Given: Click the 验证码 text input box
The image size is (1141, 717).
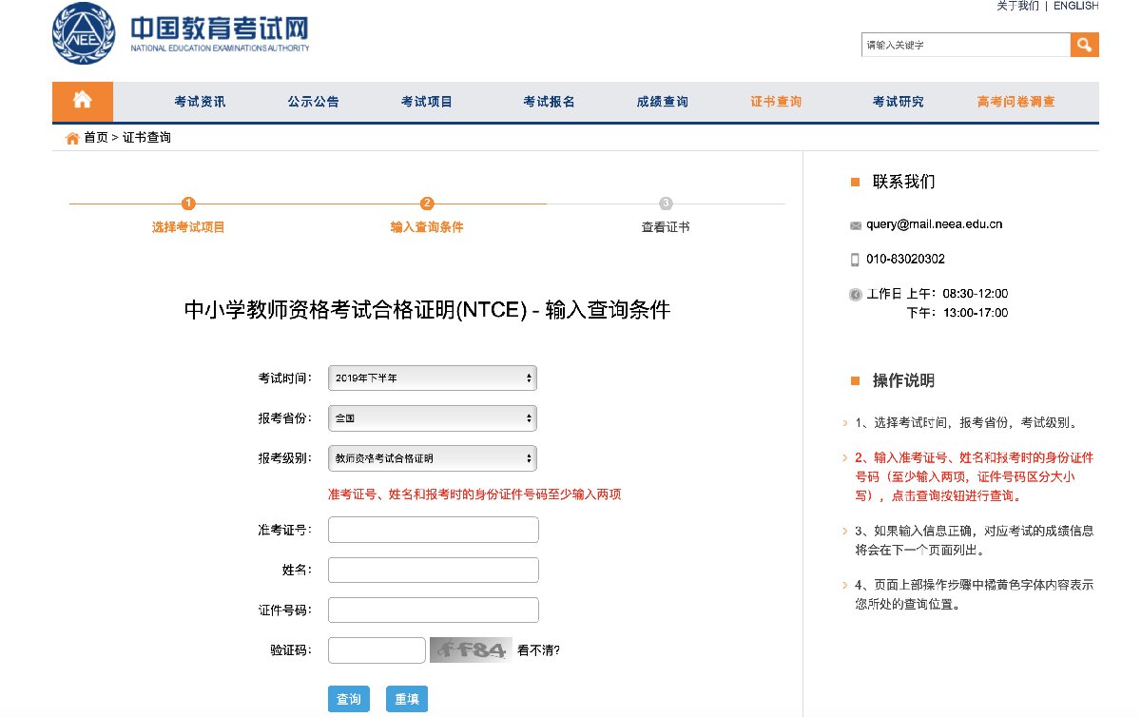Looking at the screenshot, I should [377, 650].
